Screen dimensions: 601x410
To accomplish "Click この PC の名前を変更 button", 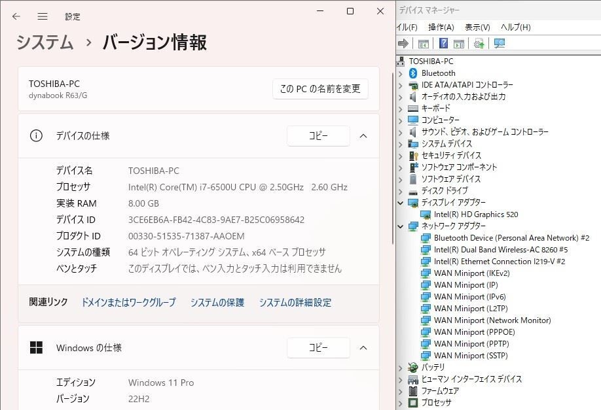I will click(320, 89).
